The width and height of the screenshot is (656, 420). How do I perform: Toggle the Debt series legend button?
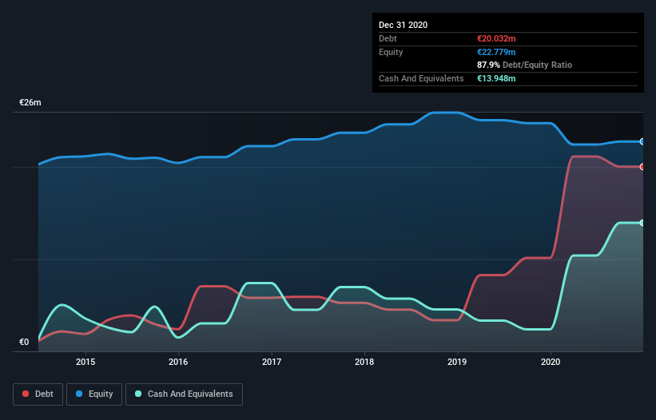(x=38, y=394)
